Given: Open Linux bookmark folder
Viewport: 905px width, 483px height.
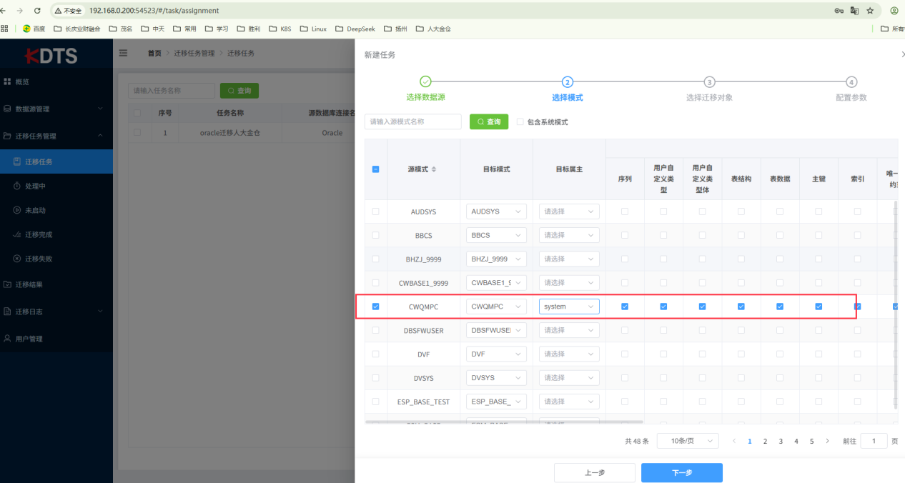Looking at the screenshot, I should point(313,29).
